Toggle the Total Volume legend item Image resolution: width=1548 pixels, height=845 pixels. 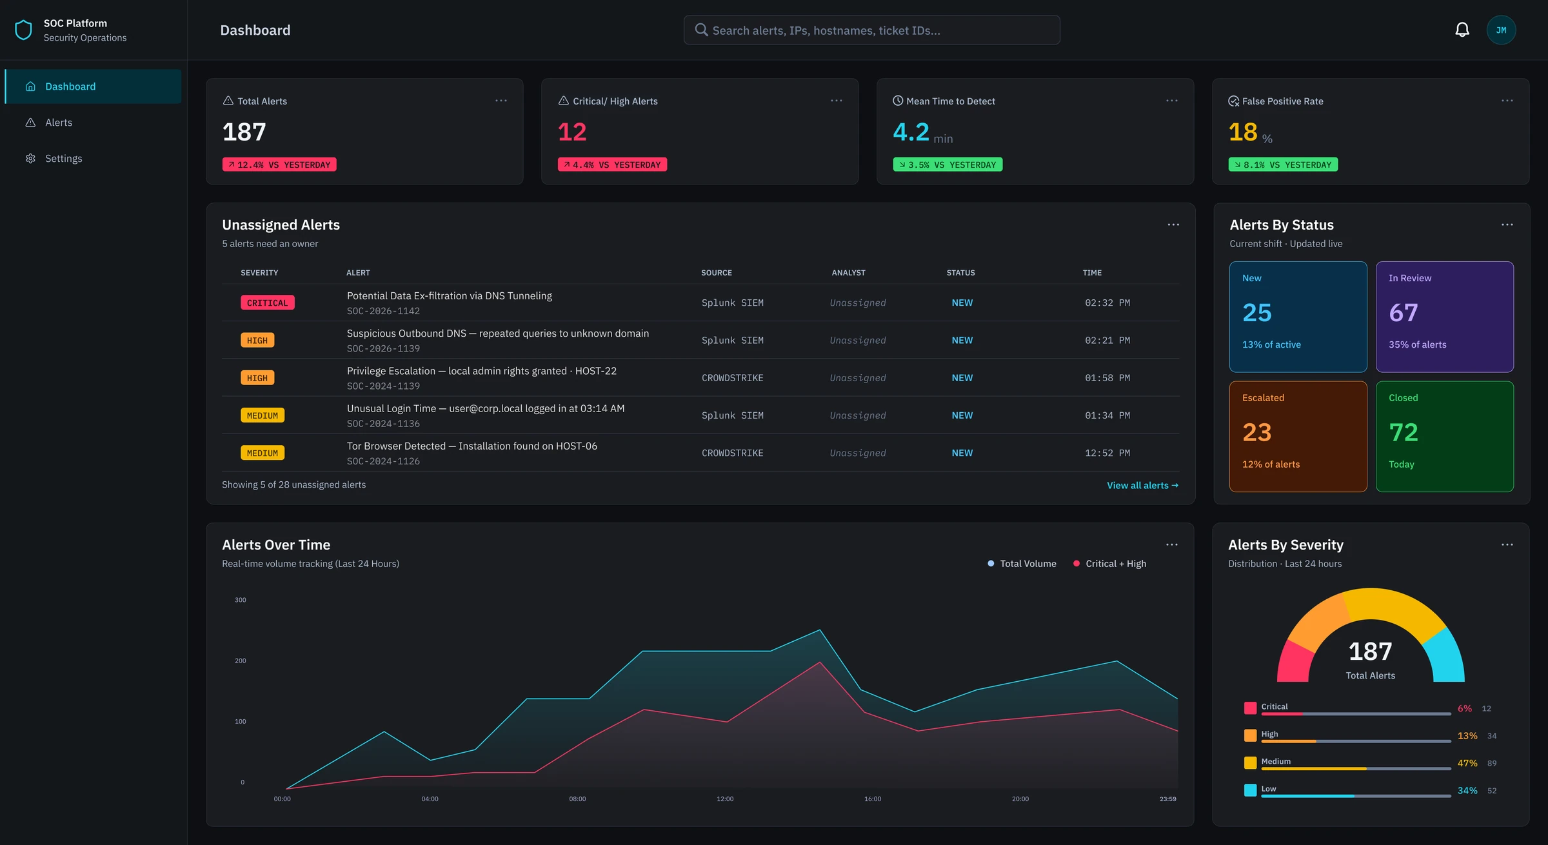point(1022,564)
